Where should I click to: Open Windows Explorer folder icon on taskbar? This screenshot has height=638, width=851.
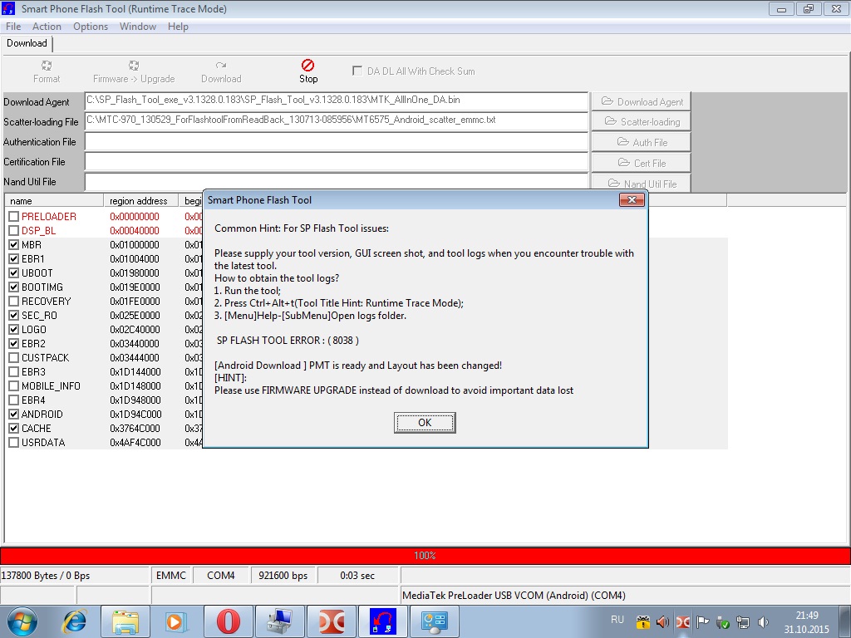coord(125,621)
